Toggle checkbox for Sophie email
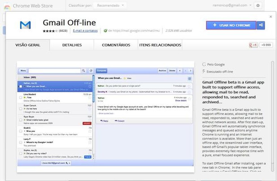 point(21,153)
